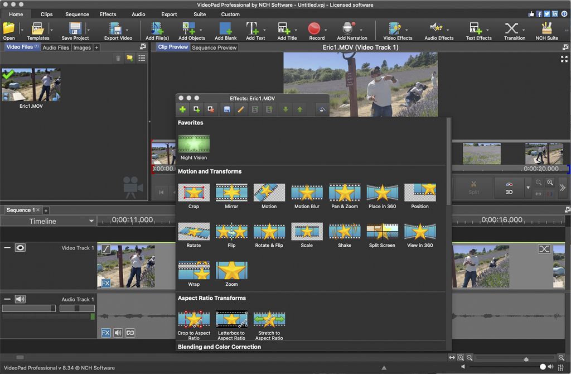Apply the Night Vision favorite effect
The height and width of the screenshot is (374, 571).
click(193, 145)
